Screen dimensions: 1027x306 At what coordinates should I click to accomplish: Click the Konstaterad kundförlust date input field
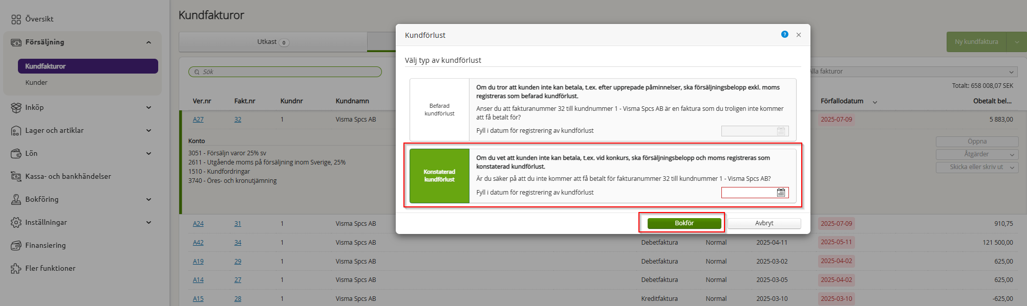748,193
